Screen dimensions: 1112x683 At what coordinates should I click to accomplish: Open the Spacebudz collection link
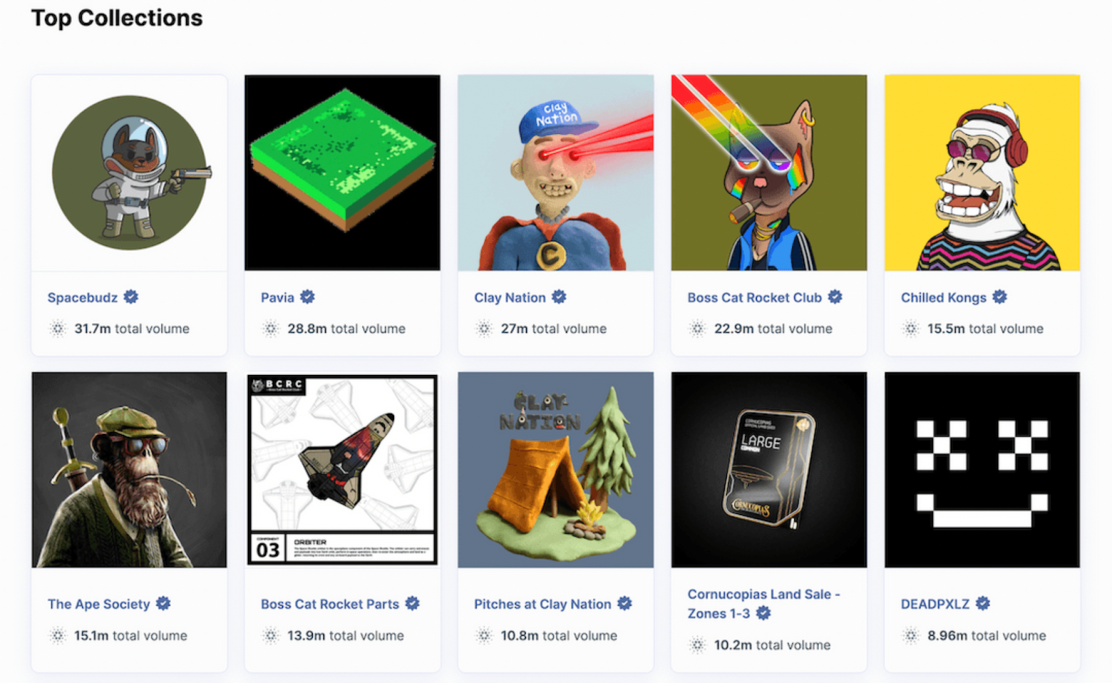click(82, 297)
